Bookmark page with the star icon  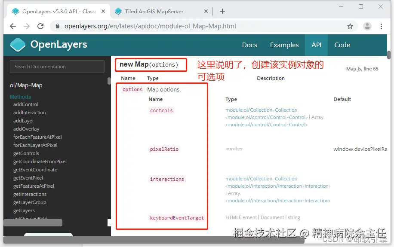point(350,26)
